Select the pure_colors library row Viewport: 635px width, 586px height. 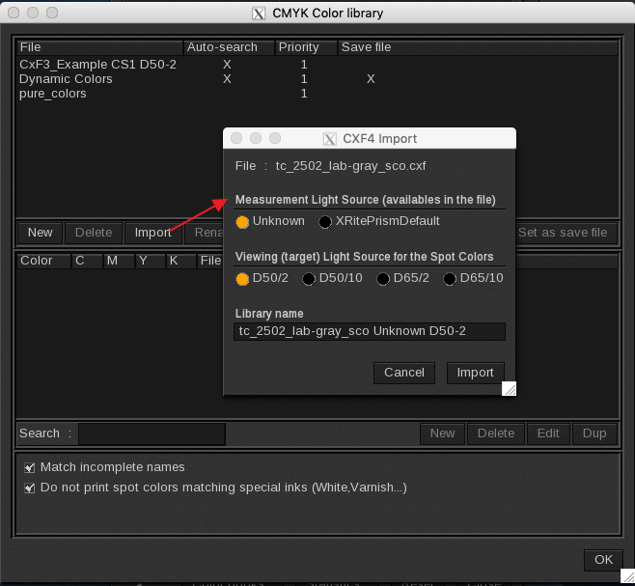(x=317, y=94)
